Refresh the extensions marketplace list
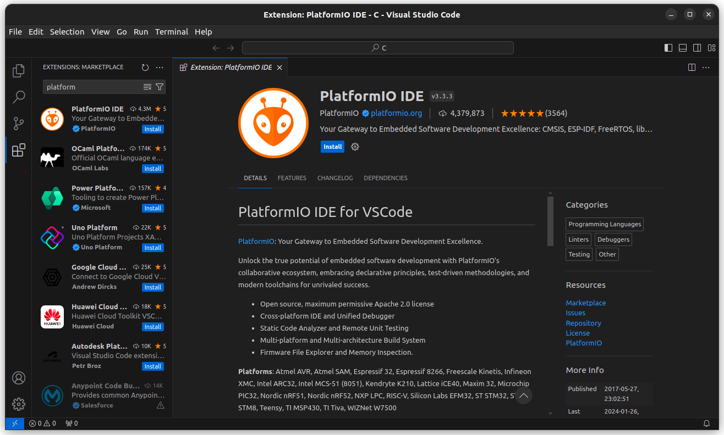Viewport: 724px width, 435px height. pos(145,67)
